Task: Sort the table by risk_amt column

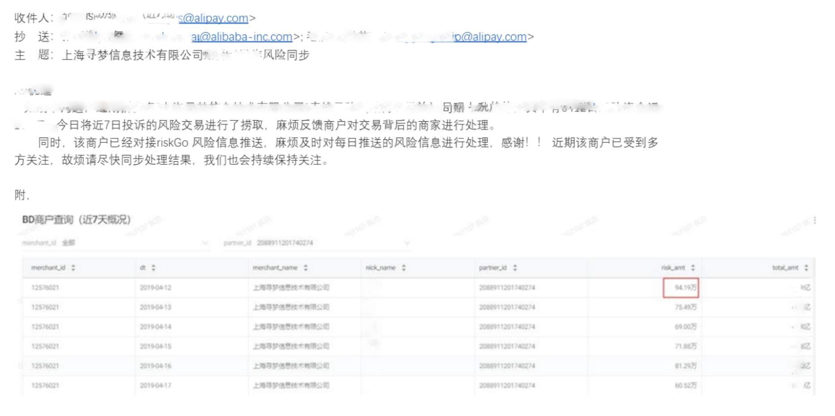Action: point(693,268)
